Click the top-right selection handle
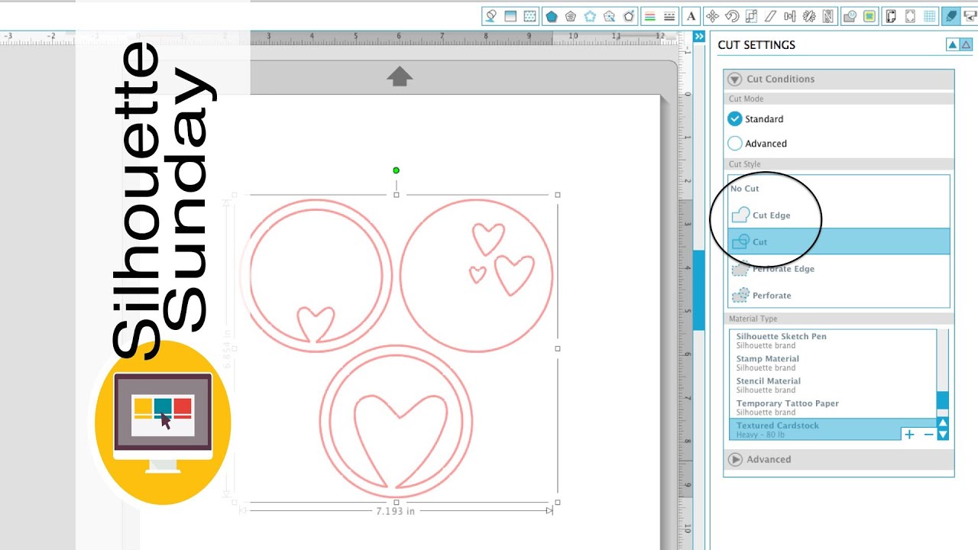This screenshot has height=550, width=978. (558, 195)
